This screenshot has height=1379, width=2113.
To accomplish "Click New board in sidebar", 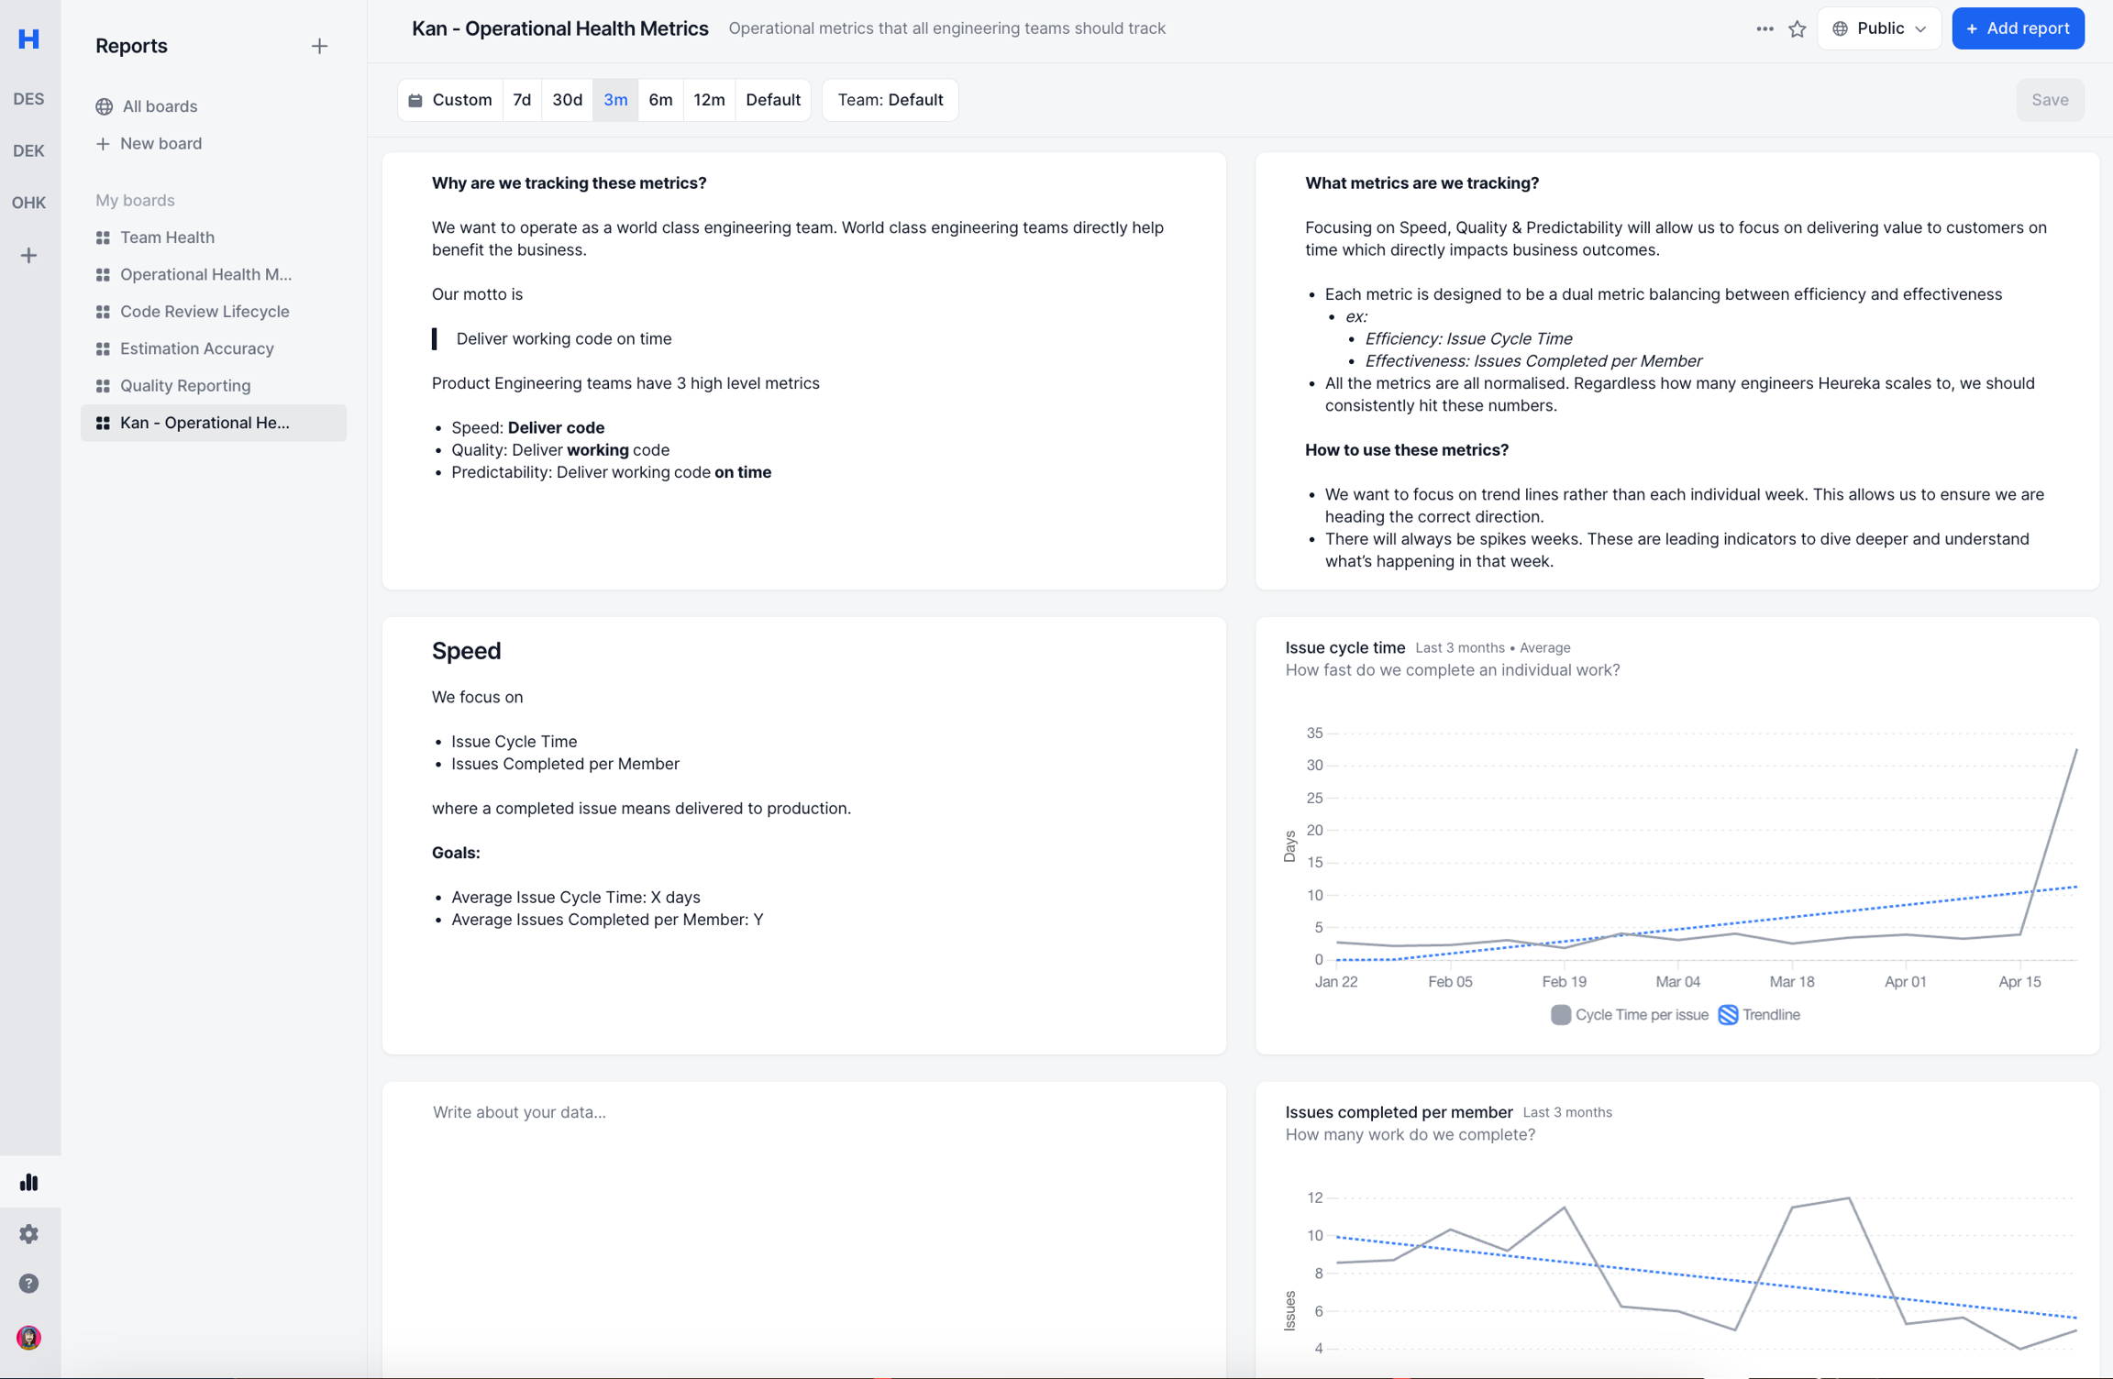I will tap(160, 143).
